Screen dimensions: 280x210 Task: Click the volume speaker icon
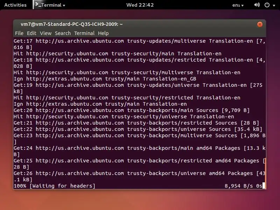coord(257,5)
